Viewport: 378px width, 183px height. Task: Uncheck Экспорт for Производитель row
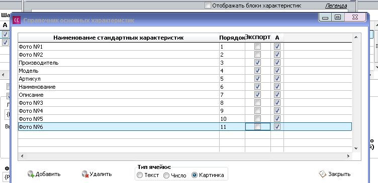point(257,63)
